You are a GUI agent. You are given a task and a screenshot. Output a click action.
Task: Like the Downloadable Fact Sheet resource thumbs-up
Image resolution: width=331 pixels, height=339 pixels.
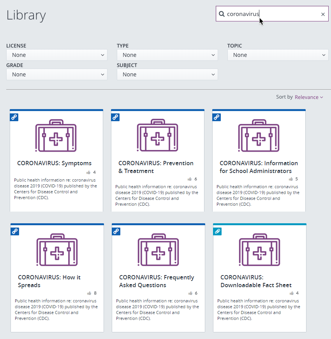[292, 293]
